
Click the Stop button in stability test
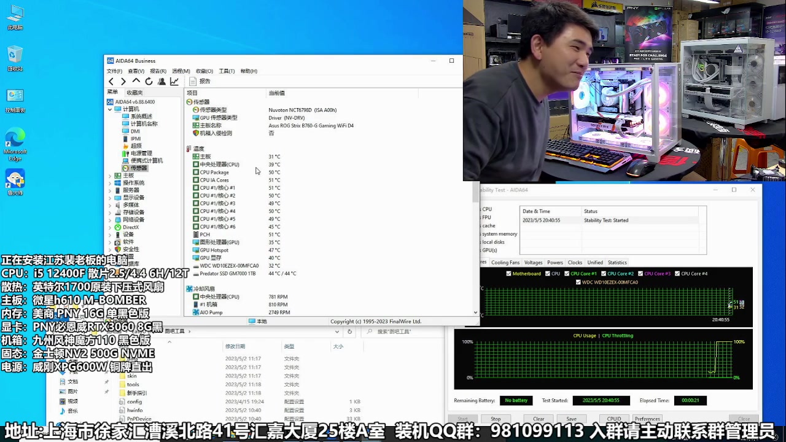click(496, 419)
